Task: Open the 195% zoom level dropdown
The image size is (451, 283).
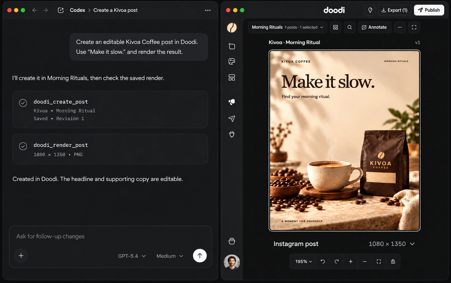Action: (x=303, y=261)
